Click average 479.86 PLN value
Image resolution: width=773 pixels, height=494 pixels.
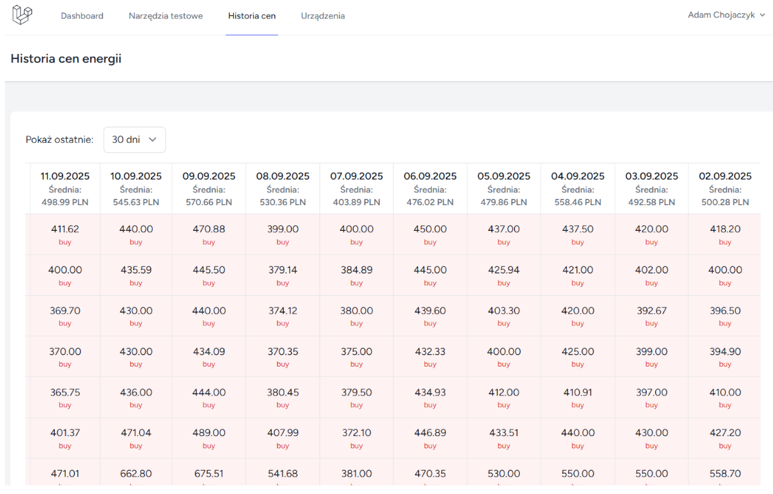[x=504, y=202]
